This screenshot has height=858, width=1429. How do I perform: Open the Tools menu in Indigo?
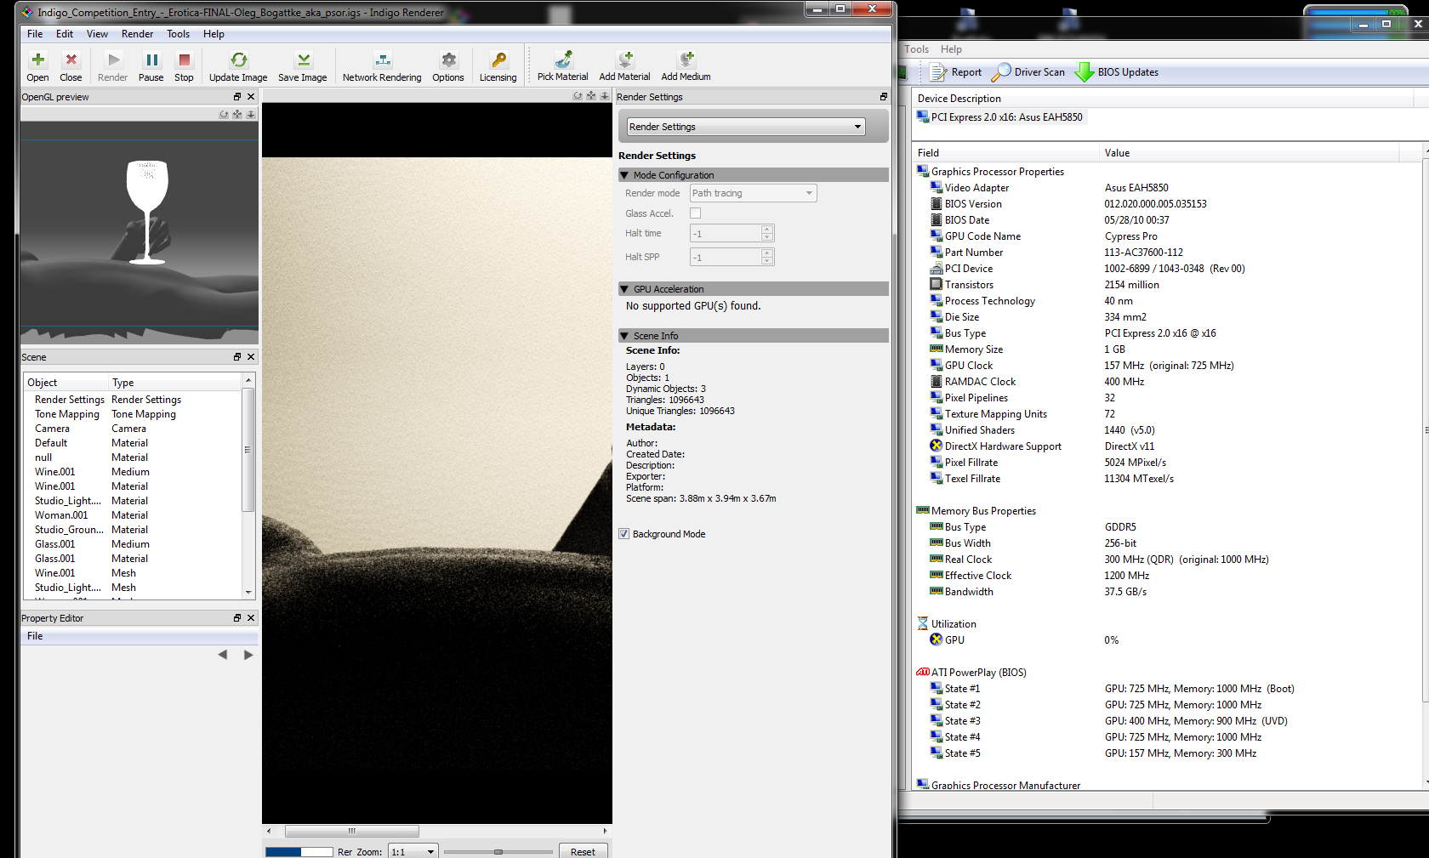tap(178, 34)
